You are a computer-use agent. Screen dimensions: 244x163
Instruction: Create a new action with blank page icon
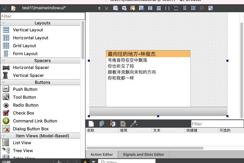91,124
